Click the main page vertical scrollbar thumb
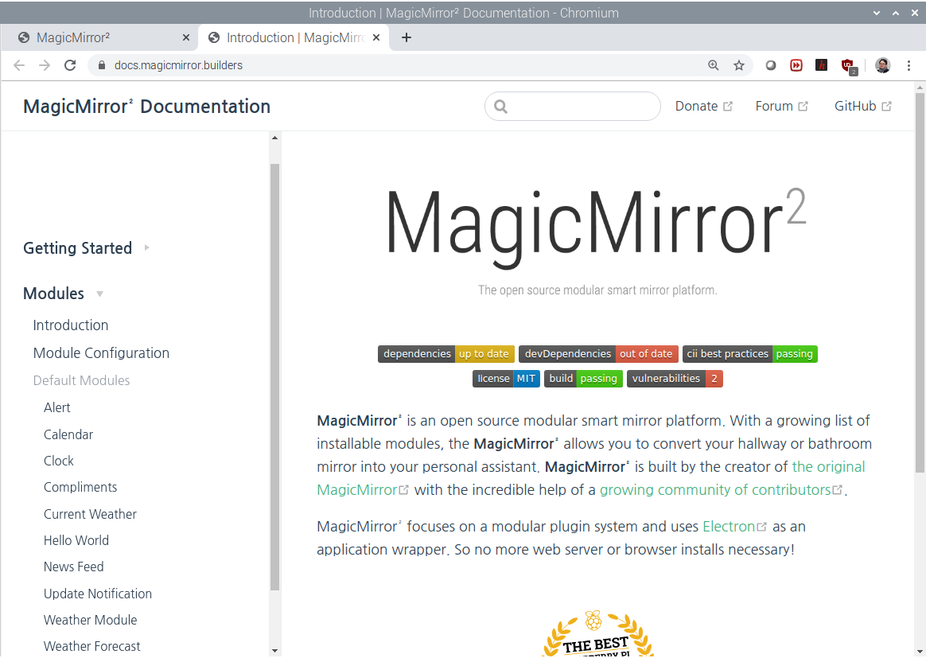926x658 pixels. click(x=920, y=282)
